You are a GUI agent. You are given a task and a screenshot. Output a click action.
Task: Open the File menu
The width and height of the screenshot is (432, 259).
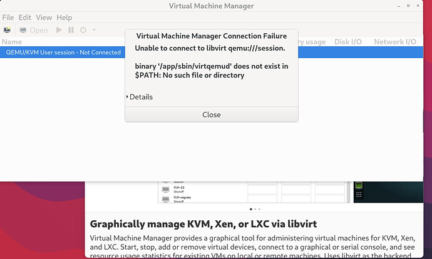pyautogui.click(x=8, y=18)
